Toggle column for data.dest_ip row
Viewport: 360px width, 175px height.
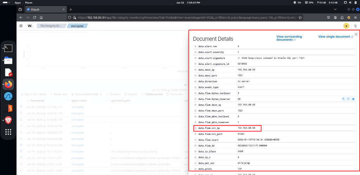tap(195, 70)
